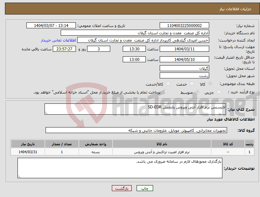This screenshot has height=197, width=260.
Task: Select the متوسط purchase type radio
Action: pos(197,92)
